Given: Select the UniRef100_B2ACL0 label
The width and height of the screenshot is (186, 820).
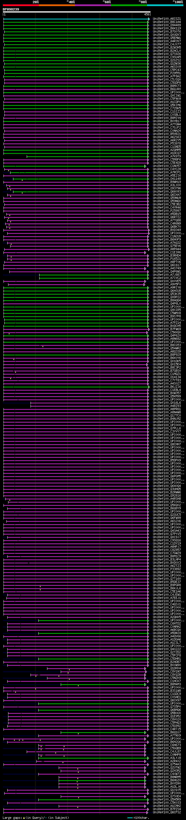Looking at the screenshot, I should [x=167, y=51].
